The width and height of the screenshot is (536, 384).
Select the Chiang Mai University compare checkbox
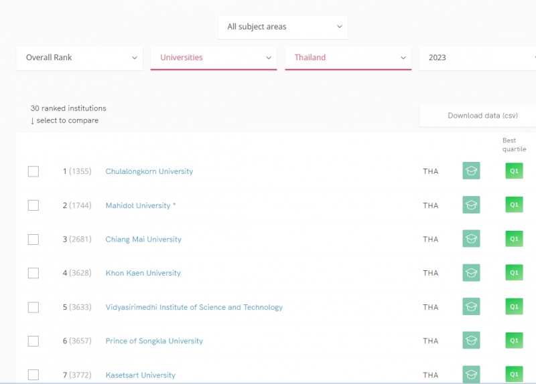(x=33, y=239)
